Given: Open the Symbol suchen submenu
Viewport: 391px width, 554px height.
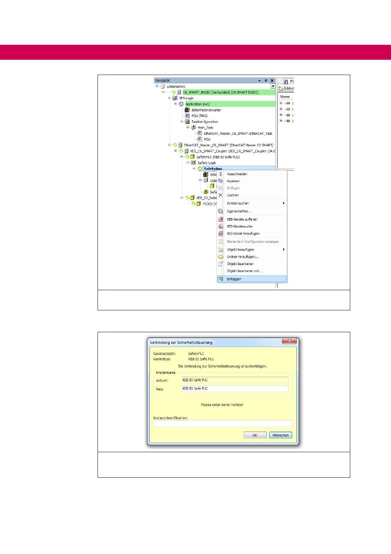Looking at the screenshot, I should [252, 203].
